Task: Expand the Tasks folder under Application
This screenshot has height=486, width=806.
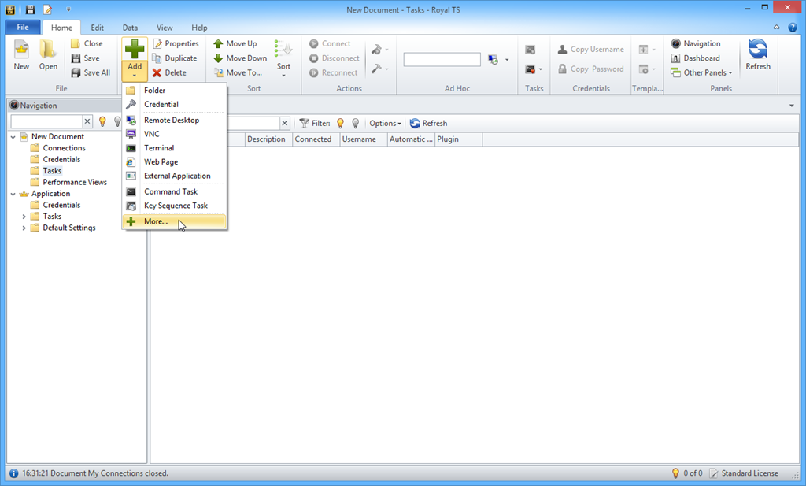Action: point(24,217)
